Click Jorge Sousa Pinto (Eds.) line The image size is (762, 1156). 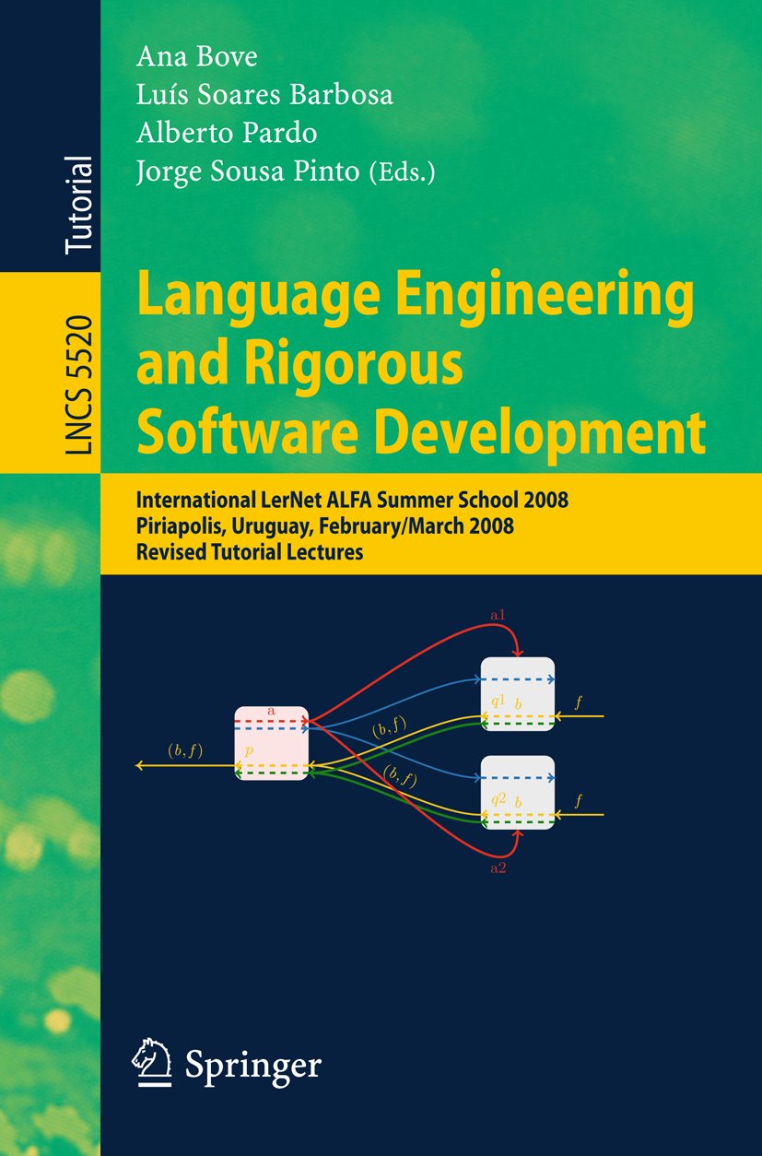(x=286, y=172)
